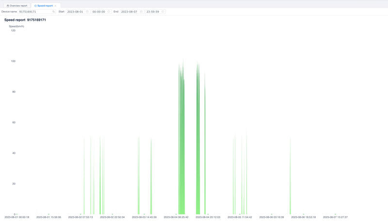This screenshot has height=223, width=388.
Task: Switch to the Overview report tab
Action: tap(17, 5)
